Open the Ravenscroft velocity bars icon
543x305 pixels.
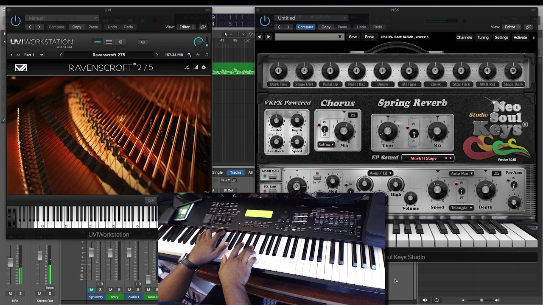[196, 67]
